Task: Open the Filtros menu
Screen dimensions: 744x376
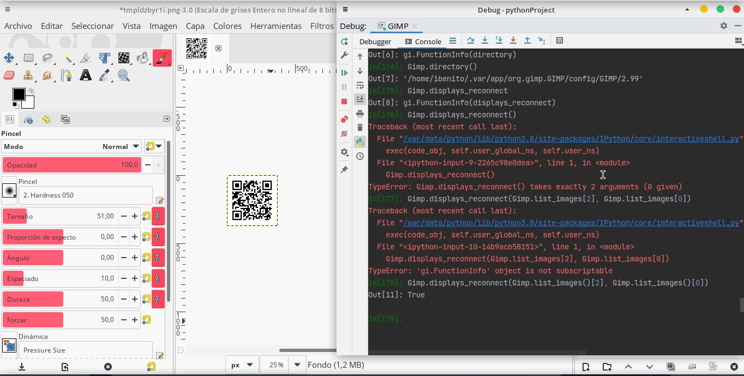Action: [x=321, y=26]
